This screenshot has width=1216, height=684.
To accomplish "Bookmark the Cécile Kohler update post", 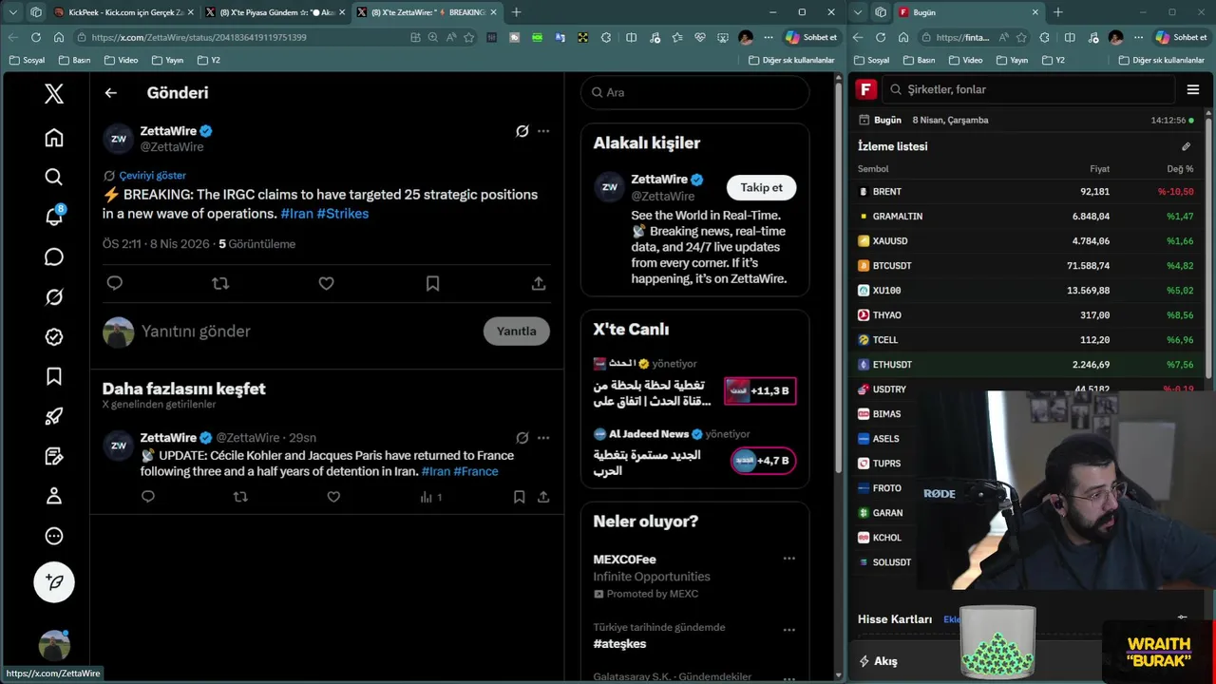I will coord(519,497).
